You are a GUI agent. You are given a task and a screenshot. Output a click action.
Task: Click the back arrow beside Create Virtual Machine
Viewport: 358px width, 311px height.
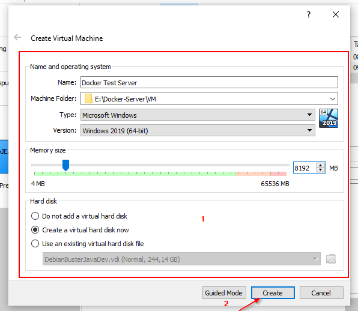pyautogui.click(x=17, y=37)
